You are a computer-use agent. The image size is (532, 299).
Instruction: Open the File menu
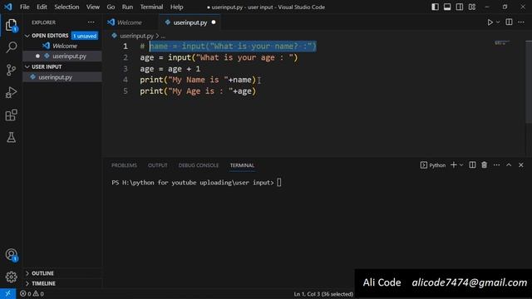click(x=24, y=7)
